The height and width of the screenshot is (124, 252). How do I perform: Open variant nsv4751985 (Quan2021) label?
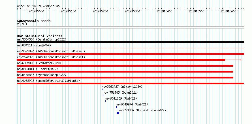pos(120,93)
